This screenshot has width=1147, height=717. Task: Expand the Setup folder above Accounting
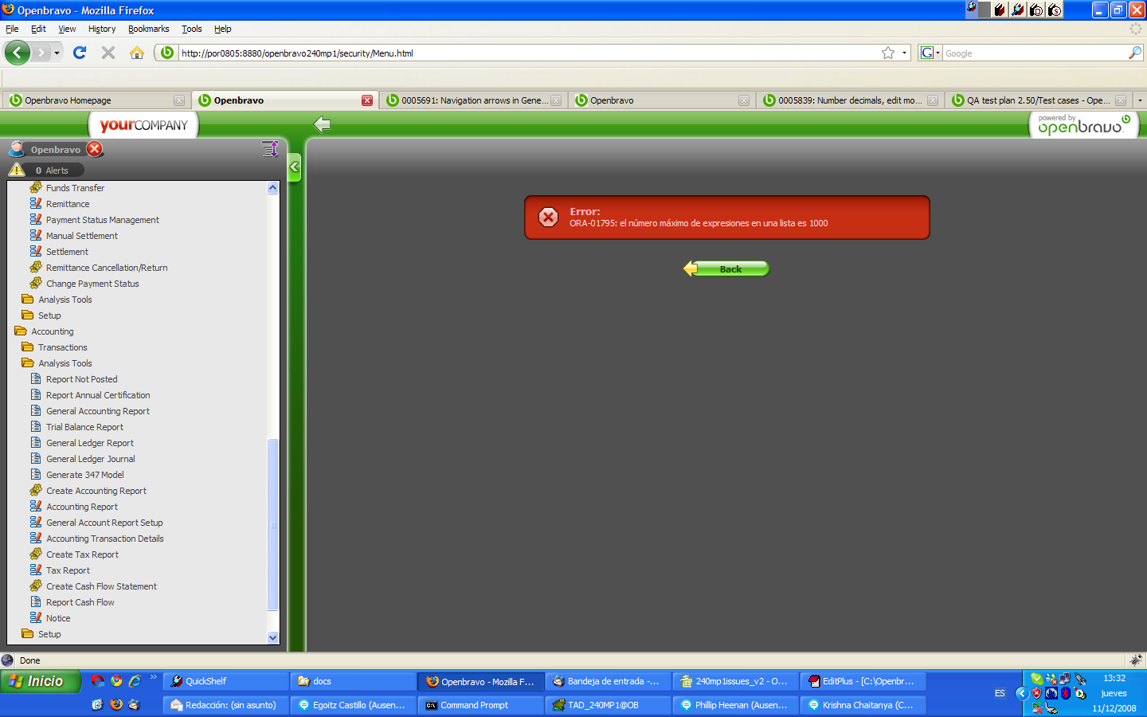28,315
